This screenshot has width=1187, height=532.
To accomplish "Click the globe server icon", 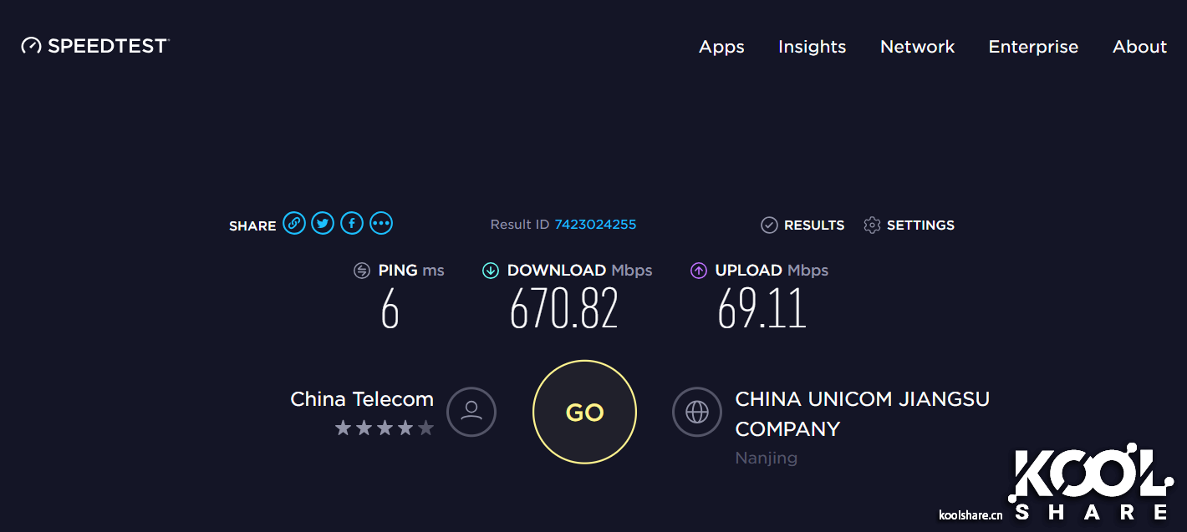I will (x=697, y=412).
